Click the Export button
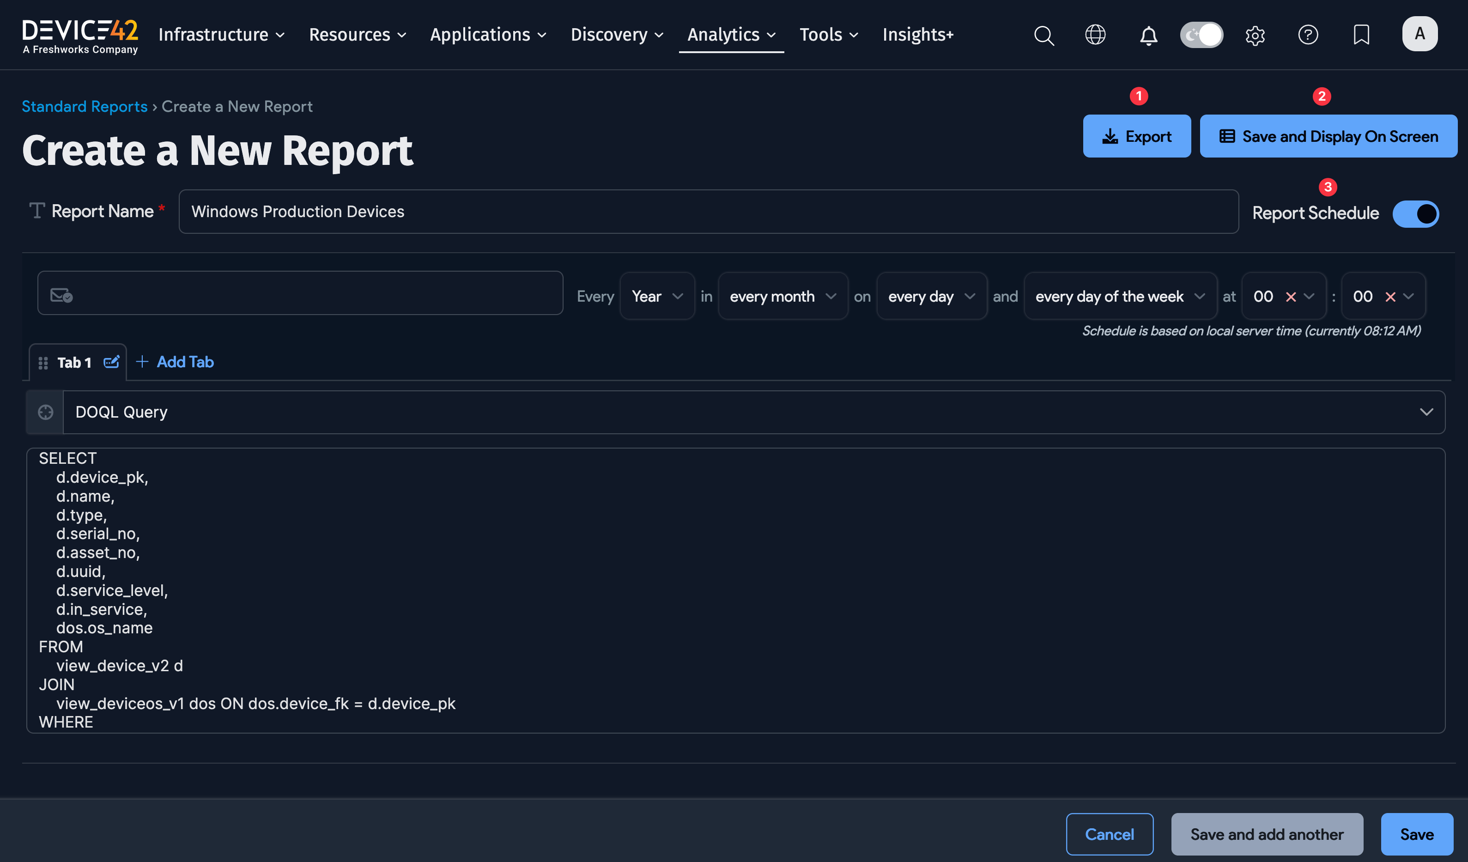The height and width of the screenshot is (862, 1468). [1136, 136]
